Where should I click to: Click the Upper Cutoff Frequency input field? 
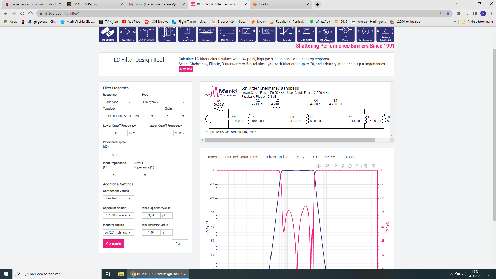pos(161,133)
